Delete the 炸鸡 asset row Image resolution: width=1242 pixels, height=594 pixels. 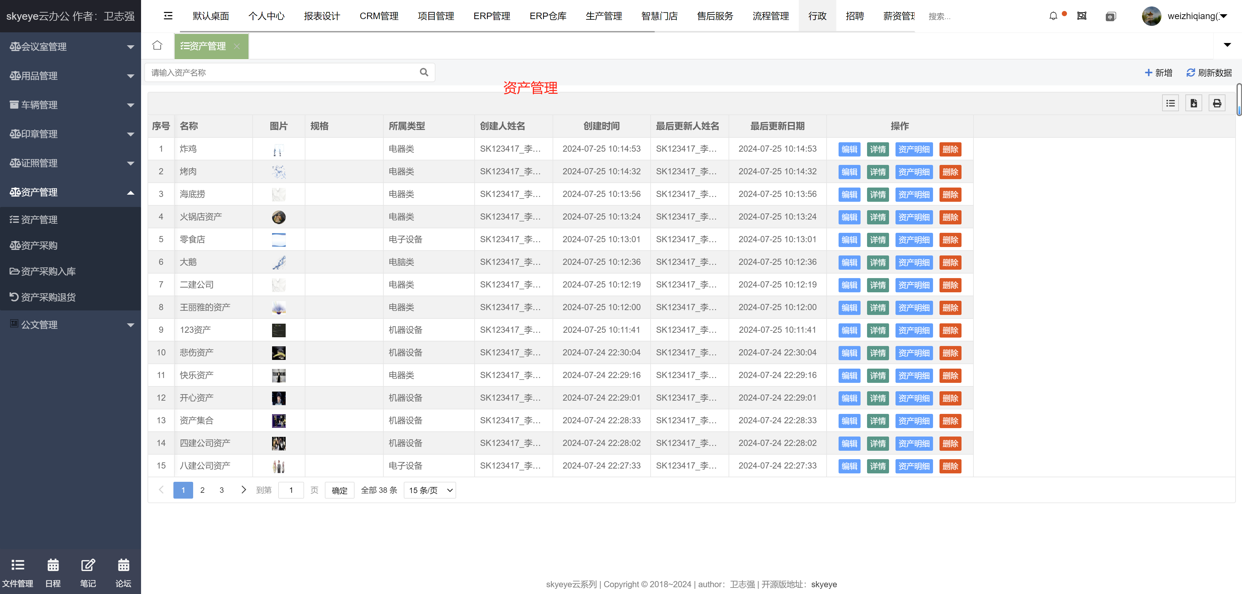tap(950, 149)
